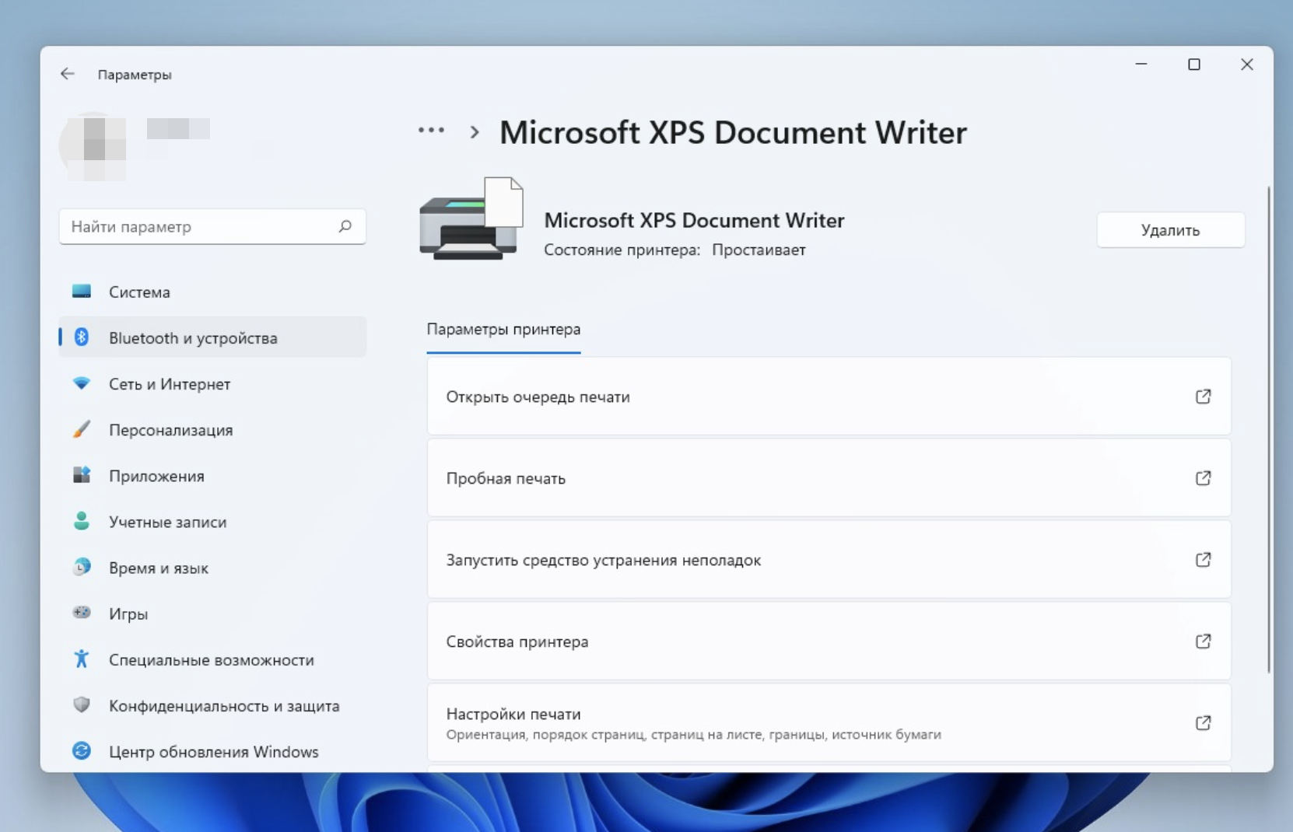Open Приложения section
The image size is (1293, 832).
pyautogui.click(x=212, y=475)
